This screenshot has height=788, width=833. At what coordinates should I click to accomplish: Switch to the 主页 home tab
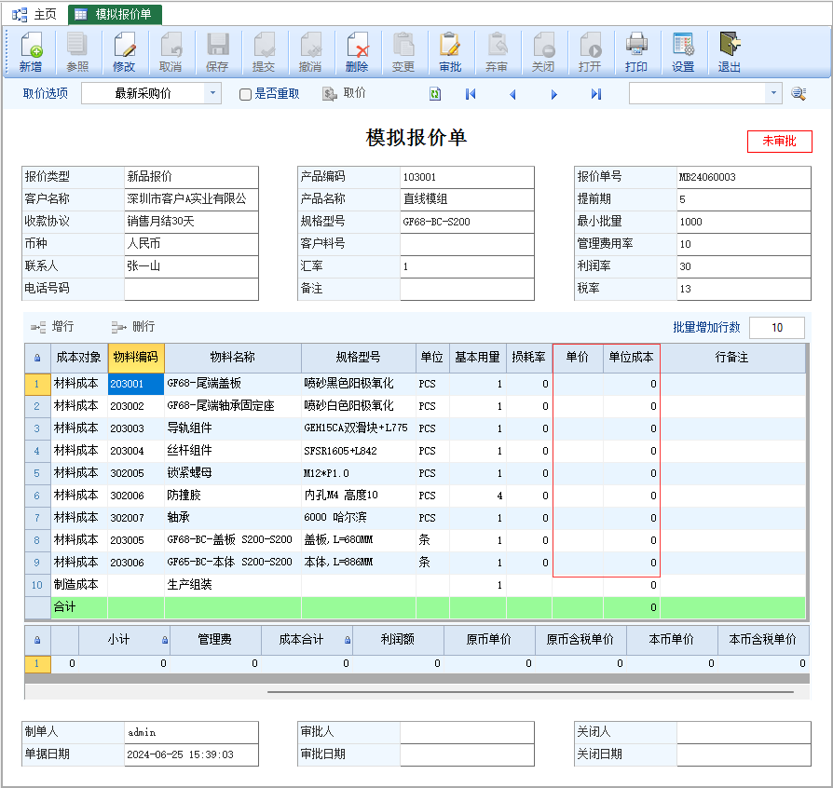click(x=34, y=14)
